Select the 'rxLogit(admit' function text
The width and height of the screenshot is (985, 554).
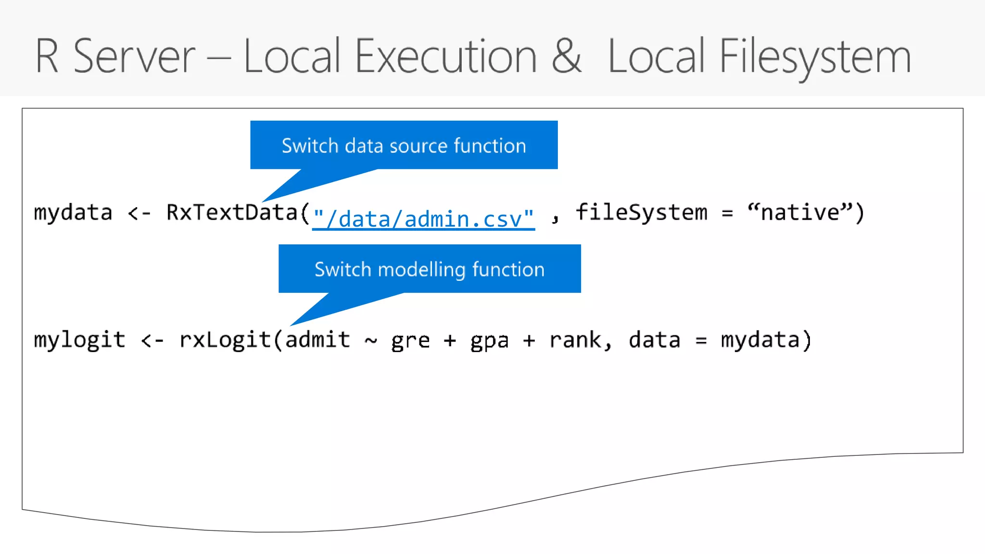265,340
